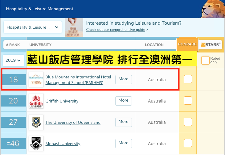225x155 pixels.
Task: Sort by the # RANK column header
Action: pyautogui.click(x=13, y=45)
